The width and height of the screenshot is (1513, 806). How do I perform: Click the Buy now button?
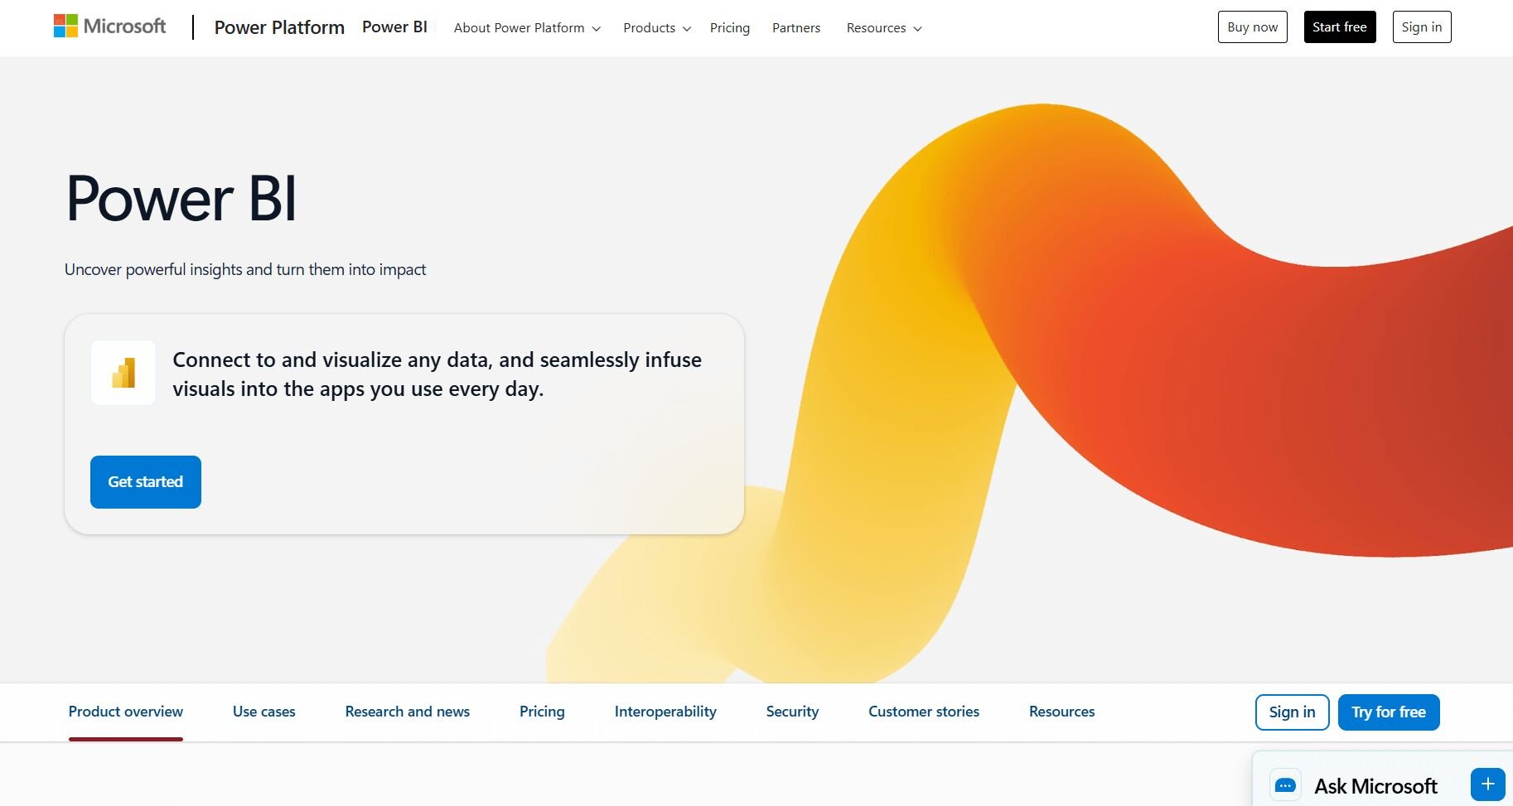1252,27
